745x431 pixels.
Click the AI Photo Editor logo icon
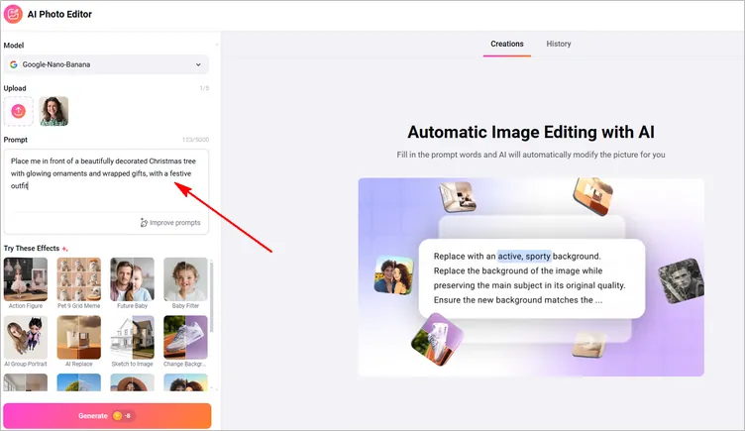(15, 15)
